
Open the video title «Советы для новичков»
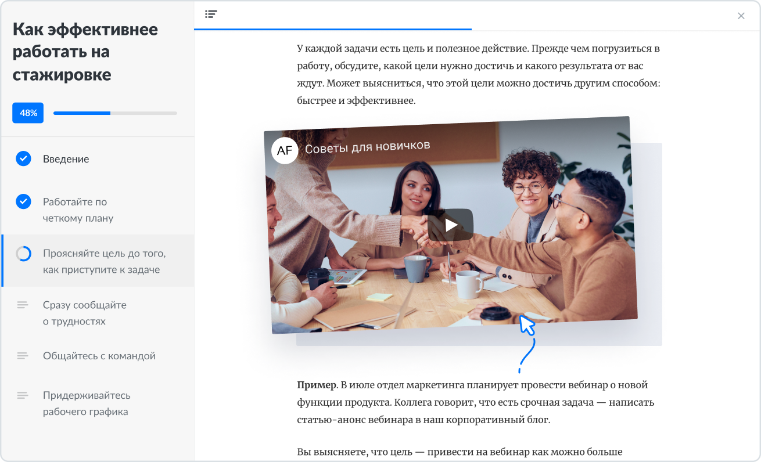368,146
